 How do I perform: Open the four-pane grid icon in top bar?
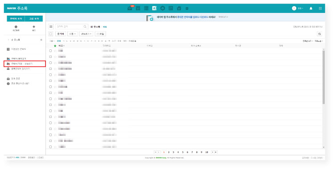coord(171,8)
